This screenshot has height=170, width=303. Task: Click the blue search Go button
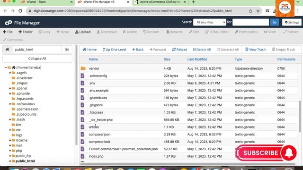point(275,22)
